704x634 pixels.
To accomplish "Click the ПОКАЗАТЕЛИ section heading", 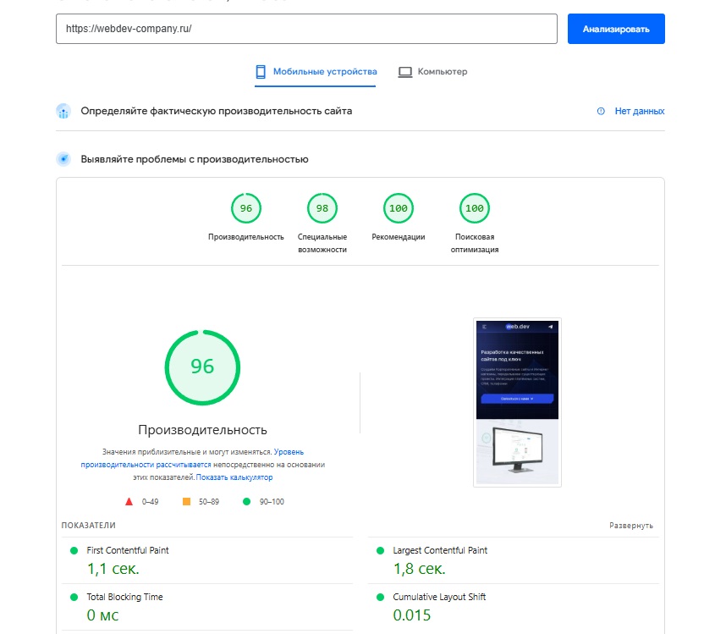I will (89, 526).
